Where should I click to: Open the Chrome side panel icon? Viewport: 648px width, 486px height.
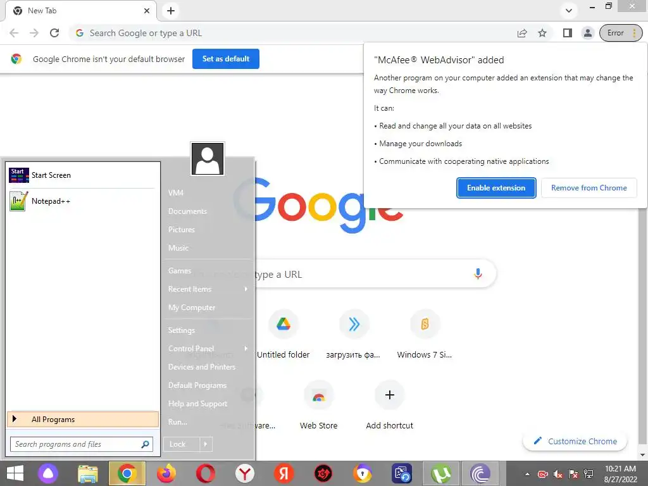568,33
